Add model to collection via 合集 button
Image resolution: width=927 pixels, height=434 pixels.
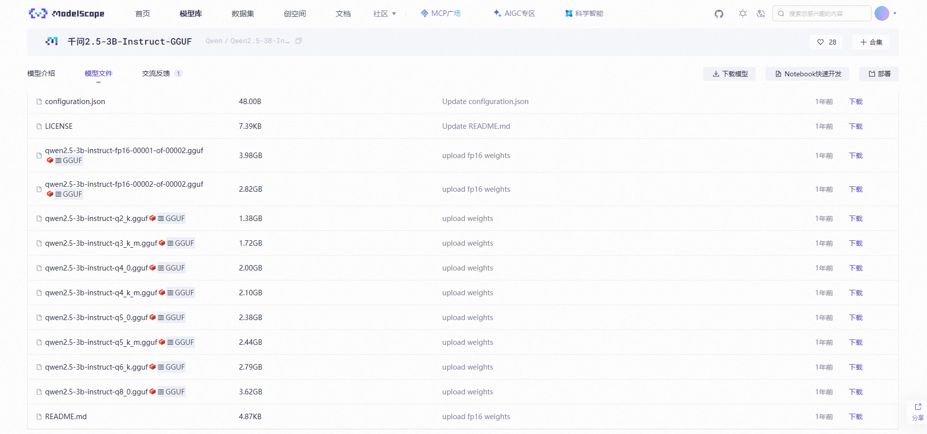point(871,42)
